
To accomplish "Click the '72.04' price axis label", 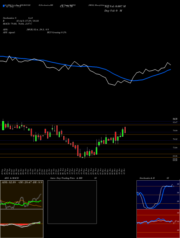I will pyautogui.click(x=175, y=147).
